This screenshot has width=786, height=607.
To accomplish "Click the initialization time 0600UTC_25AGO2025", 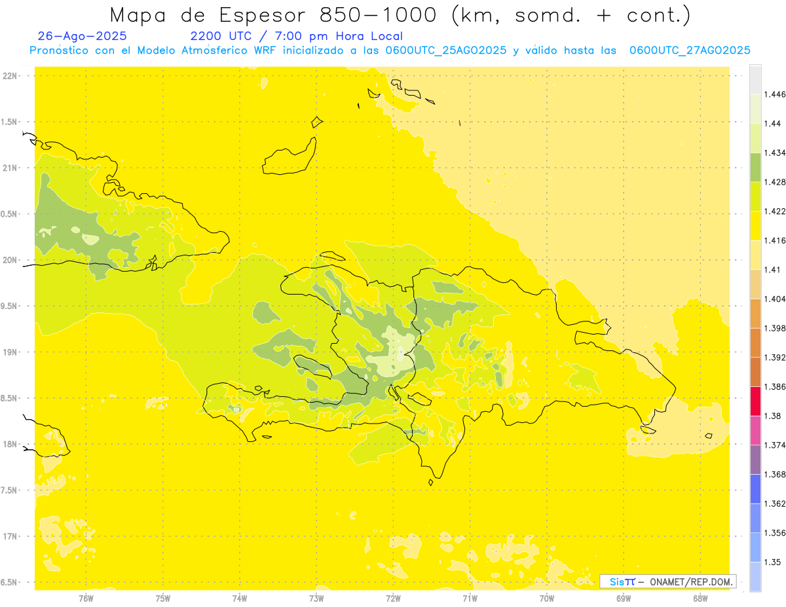I will click(x=446, y=50).
